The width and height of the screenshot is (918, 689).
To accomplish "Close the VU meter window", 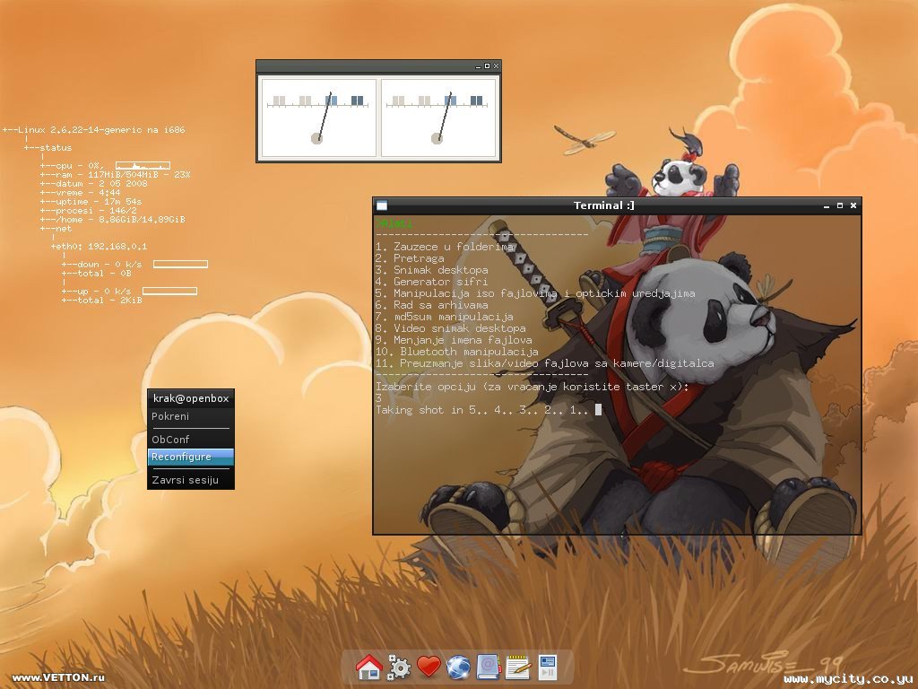I will point(496,66).
